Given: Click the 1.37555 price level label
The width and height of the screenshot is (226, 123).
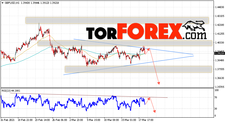Looking at the screenshot, I should pos(220,69).
